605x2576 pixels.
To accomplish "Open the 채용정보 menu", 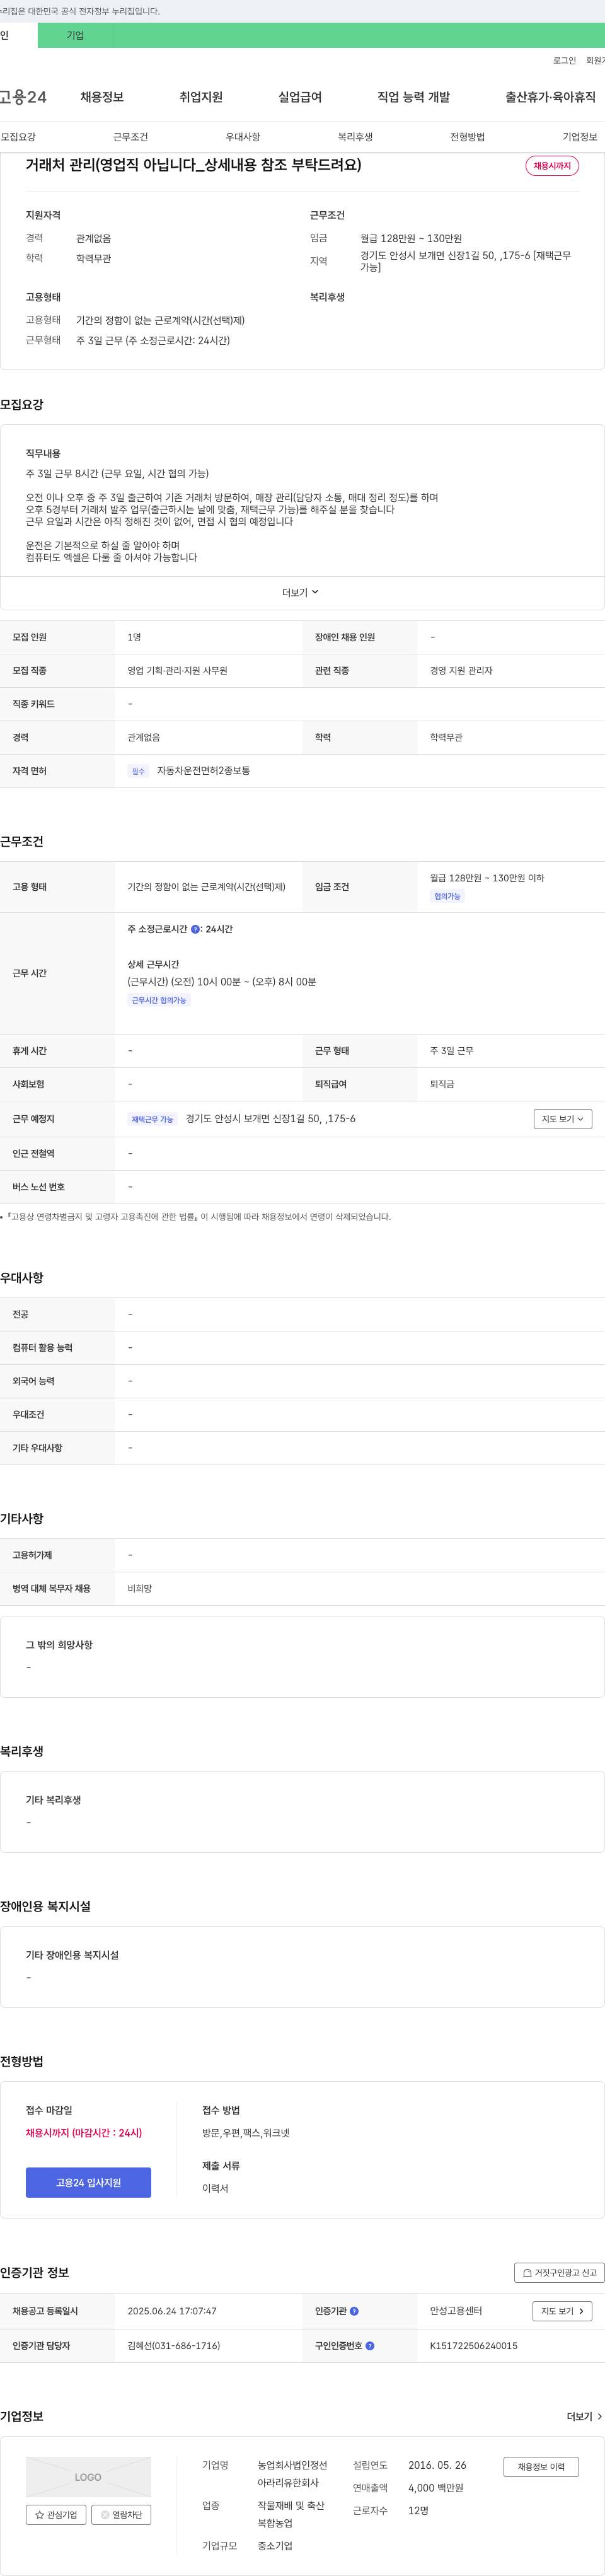I will point(102,97).
